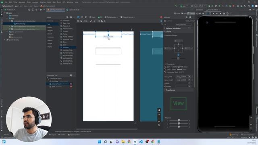Click orientation for preview icon
The height and width of the screenshot is (145, 258).
click(82, 17)
